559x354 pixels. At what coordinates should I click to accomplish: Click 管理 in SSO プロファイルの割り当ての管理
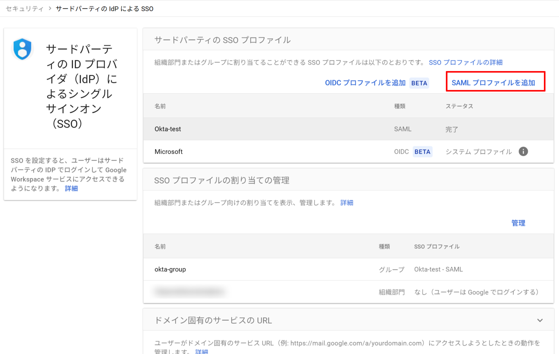518,223
